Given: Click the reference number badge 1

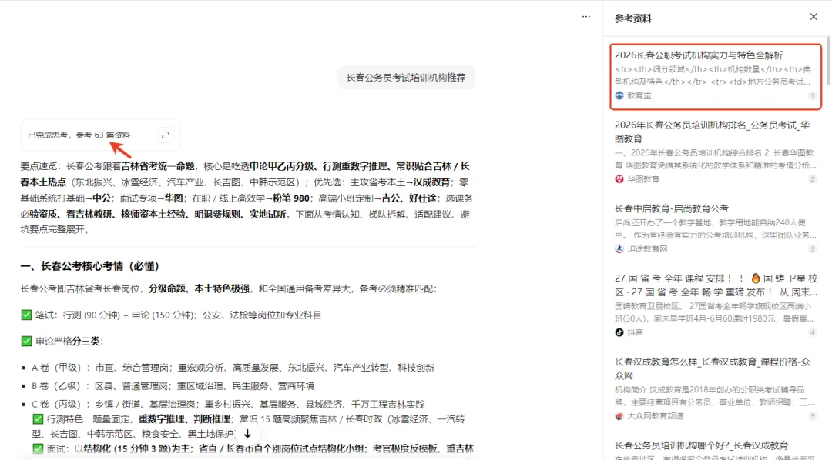Looking at the screenshot, I should [813, 96].
